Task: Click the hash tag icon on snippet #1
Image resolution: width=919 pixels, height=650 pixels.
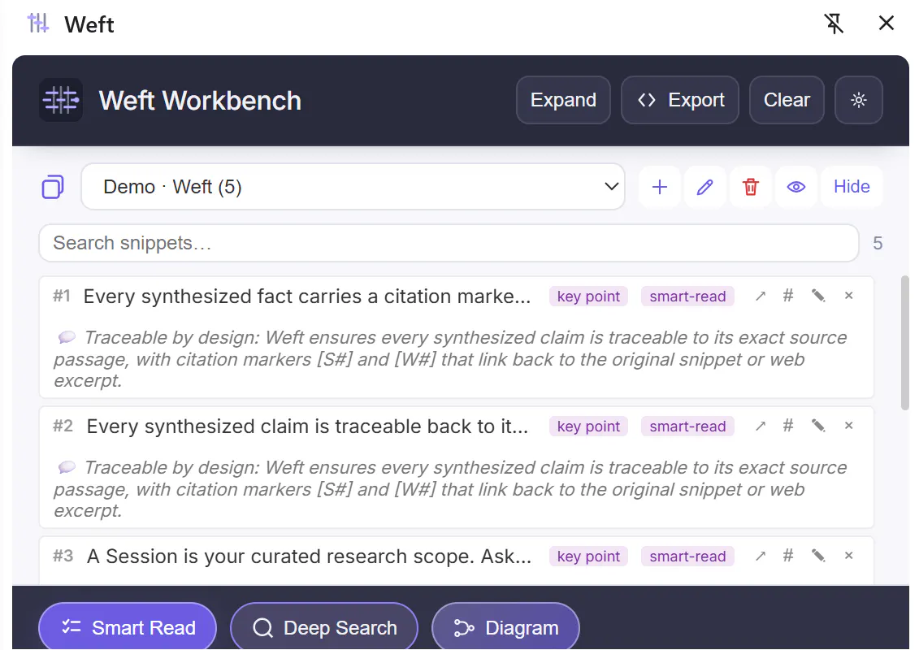Action: [x=788, y=296]
